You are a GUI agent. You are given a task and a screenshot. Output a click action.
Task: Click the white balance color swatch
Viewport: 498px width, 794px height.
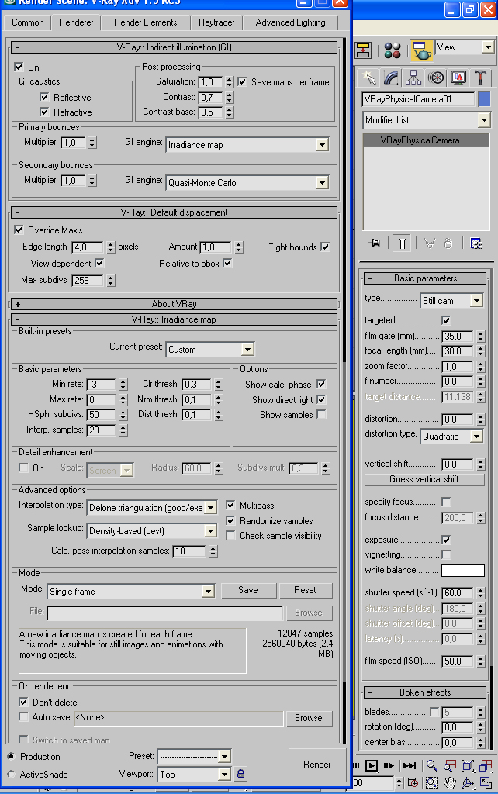coord(463,571)
